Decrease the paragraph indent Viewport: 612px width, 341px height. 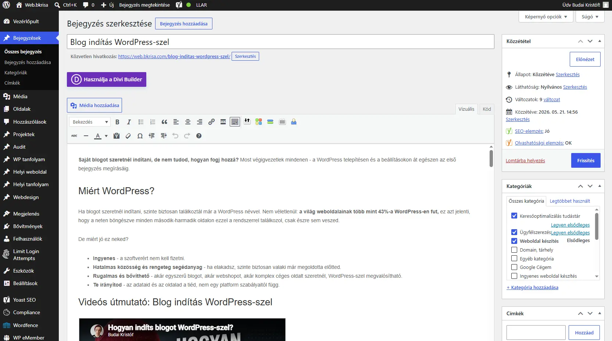(152, 136)
